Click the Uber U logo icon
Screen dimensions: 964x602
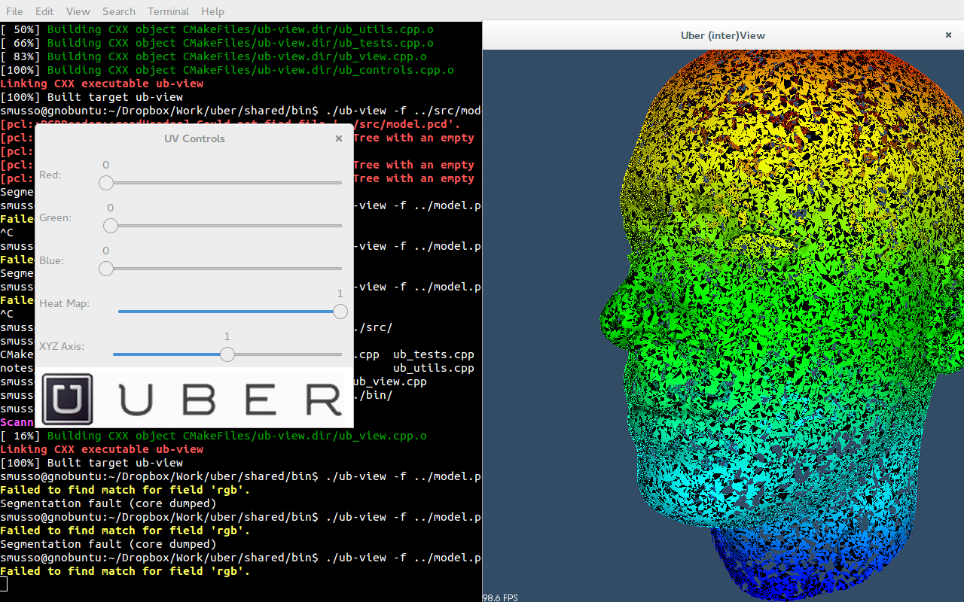(68, 399)
